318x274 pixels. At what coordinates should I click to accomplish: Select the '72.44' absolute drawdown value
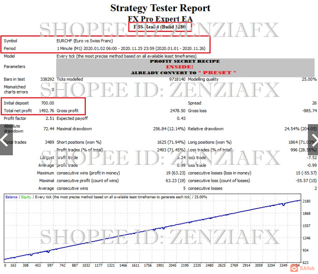tap(49, 129)
